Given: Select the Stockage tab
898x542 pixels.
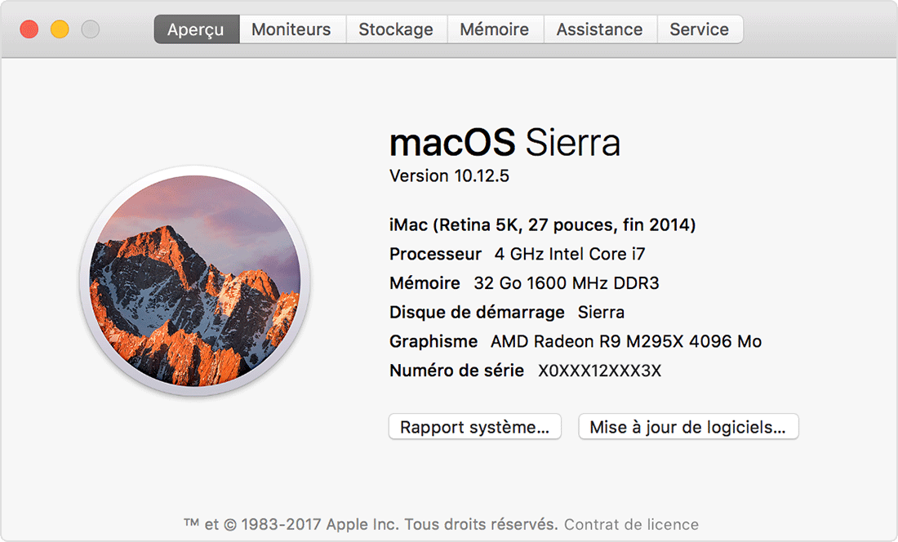Looking at the screenshot, I should (396, 29).
